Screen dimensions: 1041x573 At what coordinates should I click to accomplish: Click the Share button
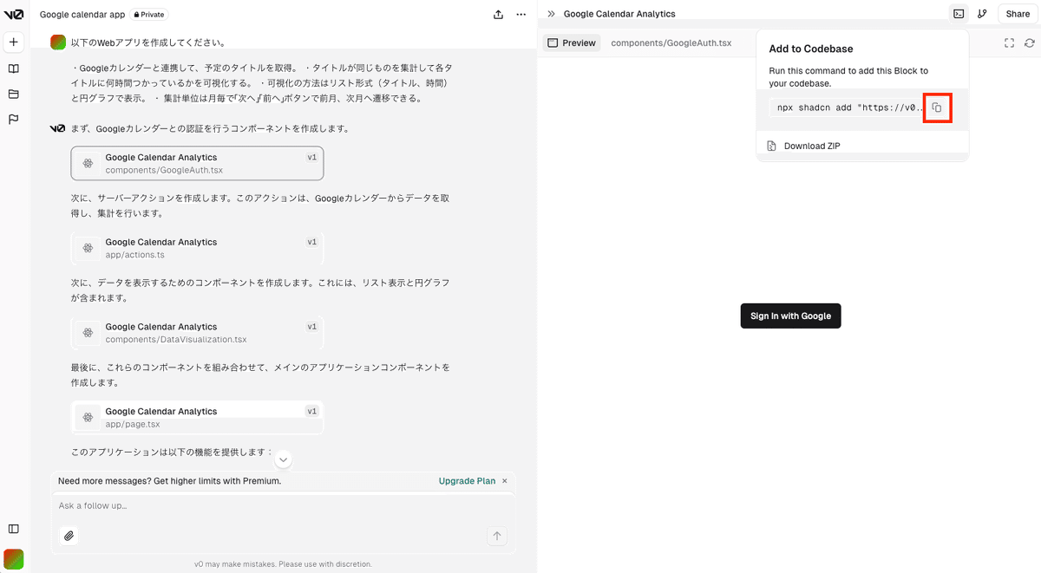point(1018,14)
